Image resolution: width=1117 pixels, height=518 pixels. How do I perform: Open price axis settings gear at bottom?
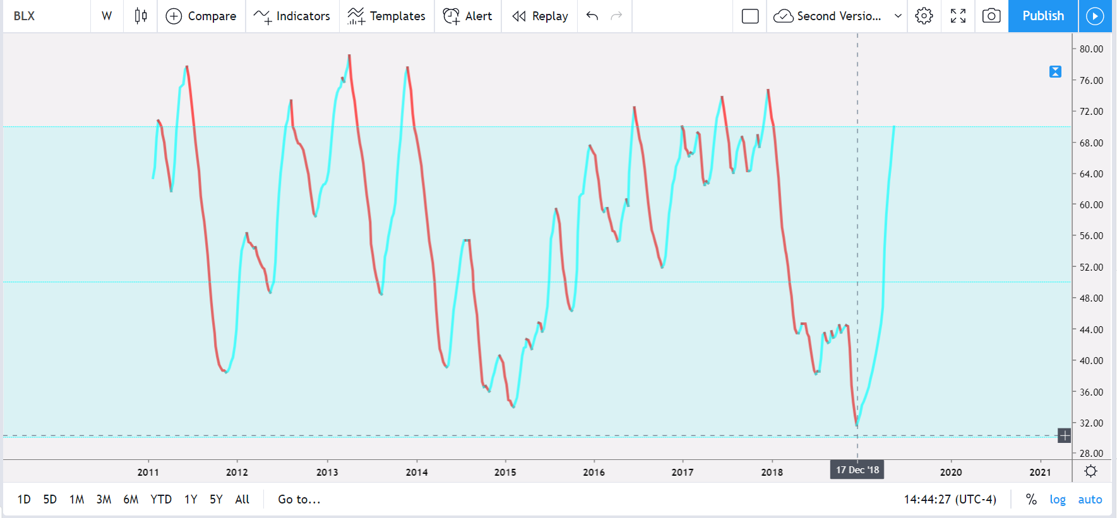pyautogui.click(x=1090, y=471)
